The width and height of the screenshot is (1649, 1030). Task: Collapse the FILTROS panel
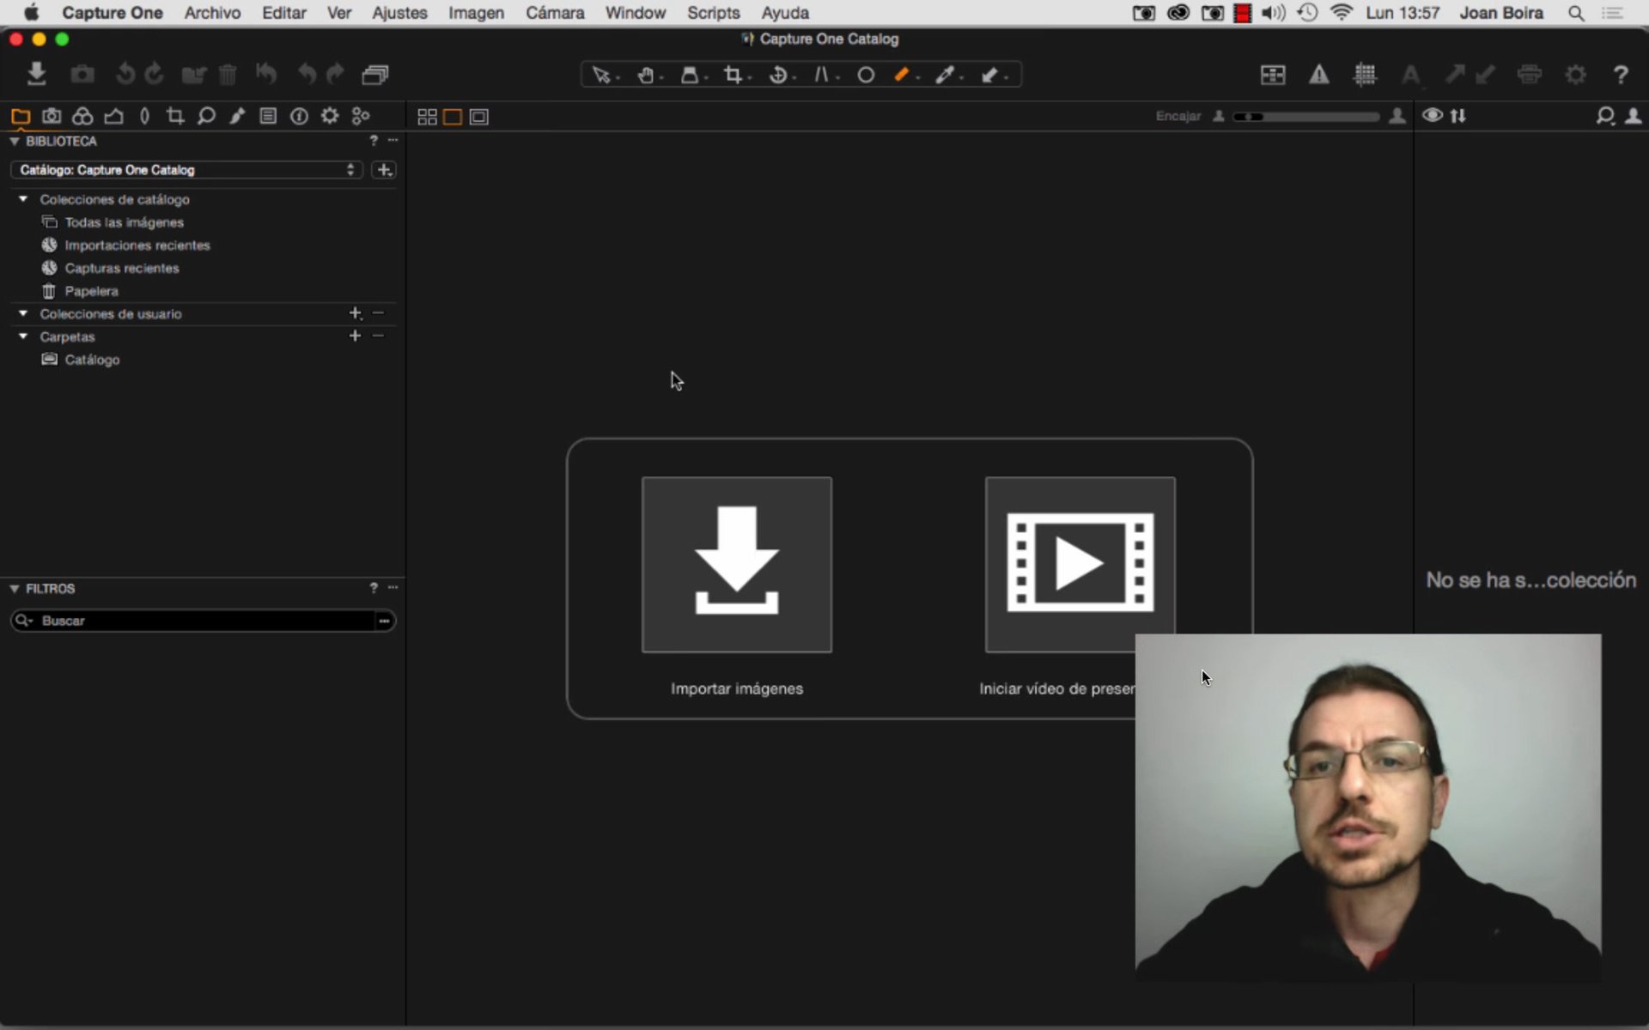(x=15, y=589)
